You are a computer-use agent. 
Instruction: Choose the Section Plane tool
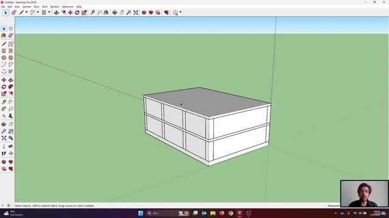point(11,153)
